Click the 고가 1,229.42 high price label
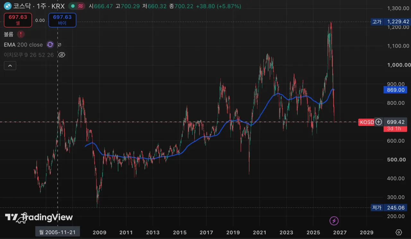Screen dimensions: 411x239 [x=390, y=21]
